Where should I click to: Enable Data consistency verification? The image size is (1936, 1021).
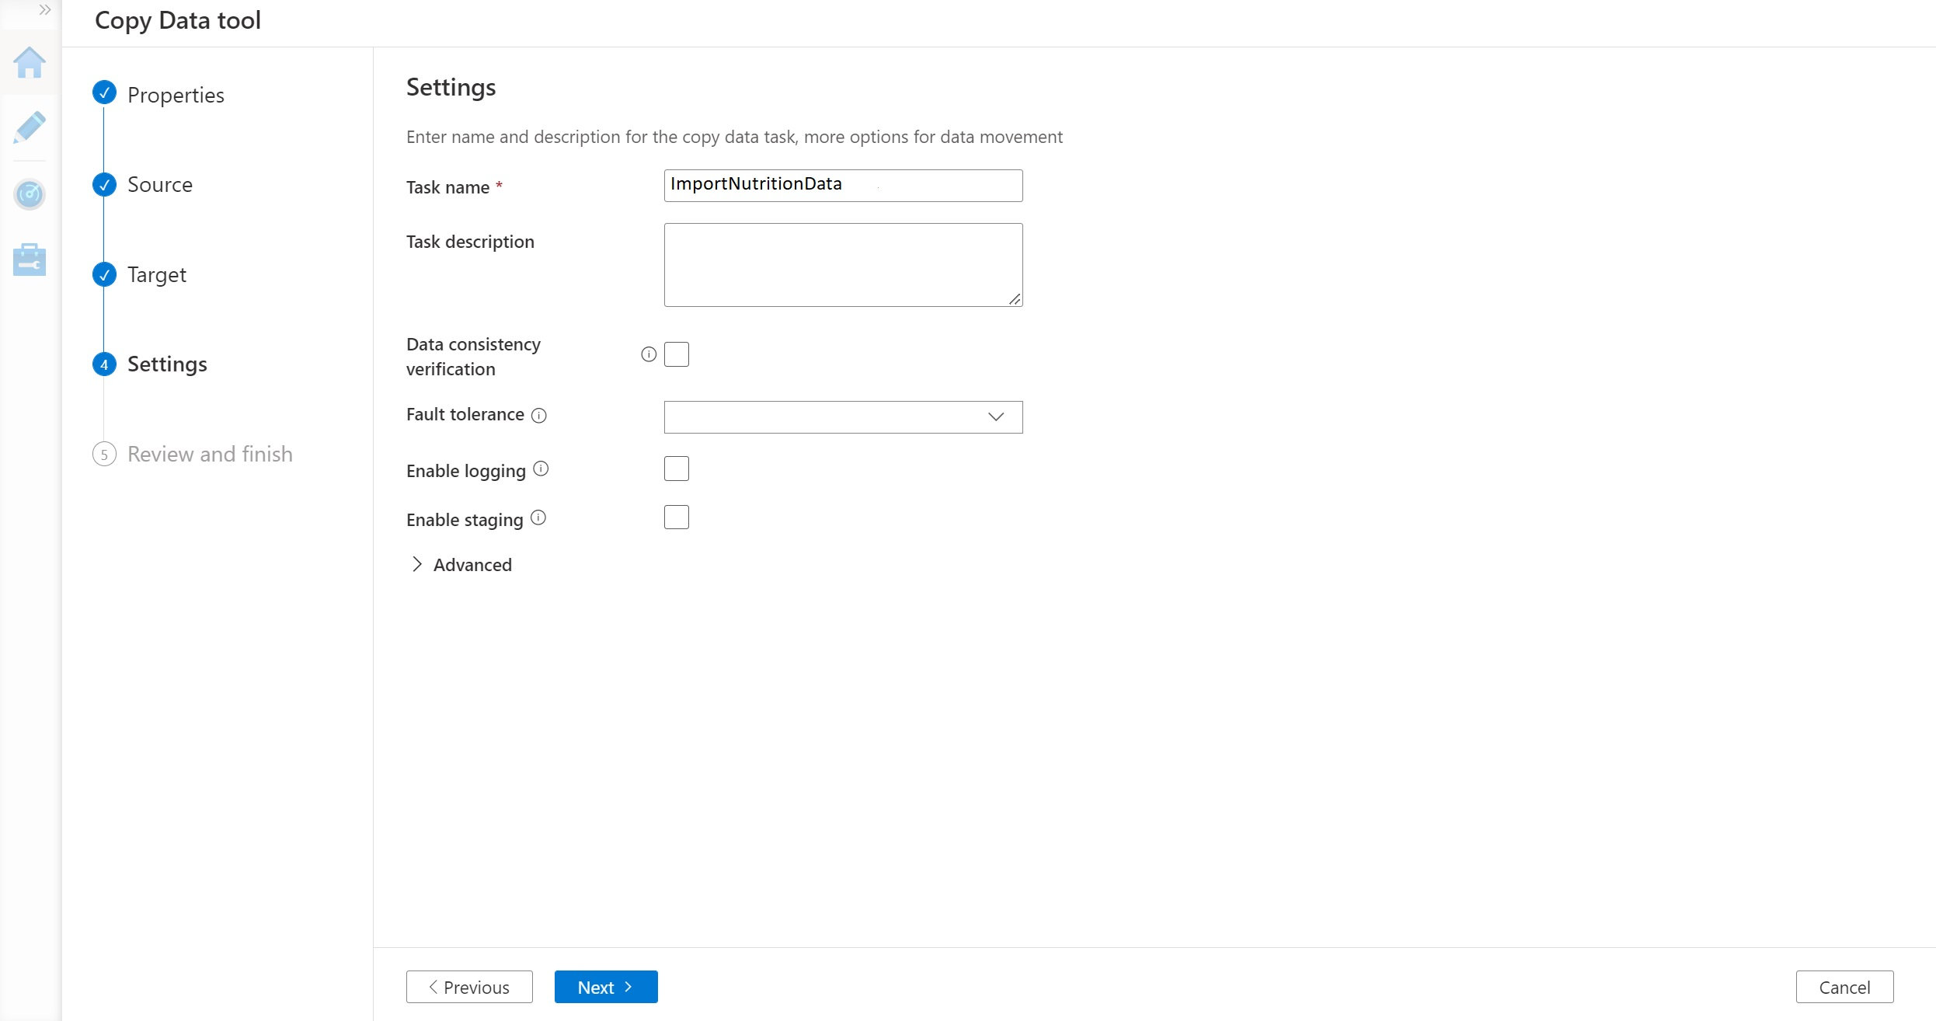point(676,354)
